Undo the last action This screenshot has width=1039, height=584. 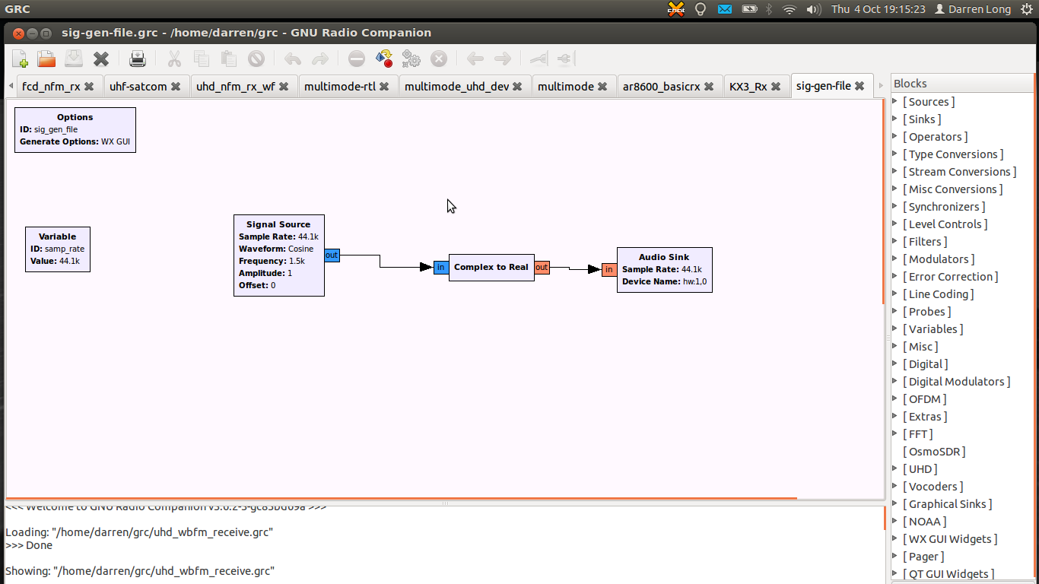pyautogui.click(x=292, y=59)
